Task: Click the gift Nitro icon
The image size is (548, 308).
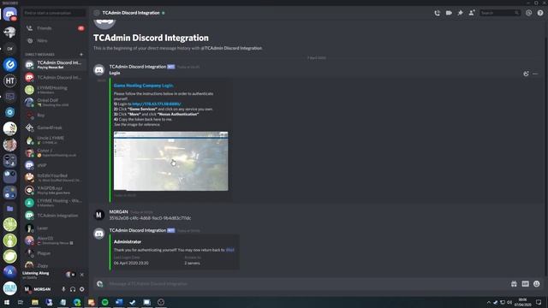Action: 514,284
